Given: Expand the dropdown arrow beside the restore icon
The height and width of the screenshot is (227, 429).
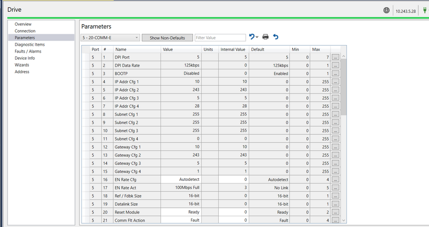Looking at the screenshot, I should (257, 38).
